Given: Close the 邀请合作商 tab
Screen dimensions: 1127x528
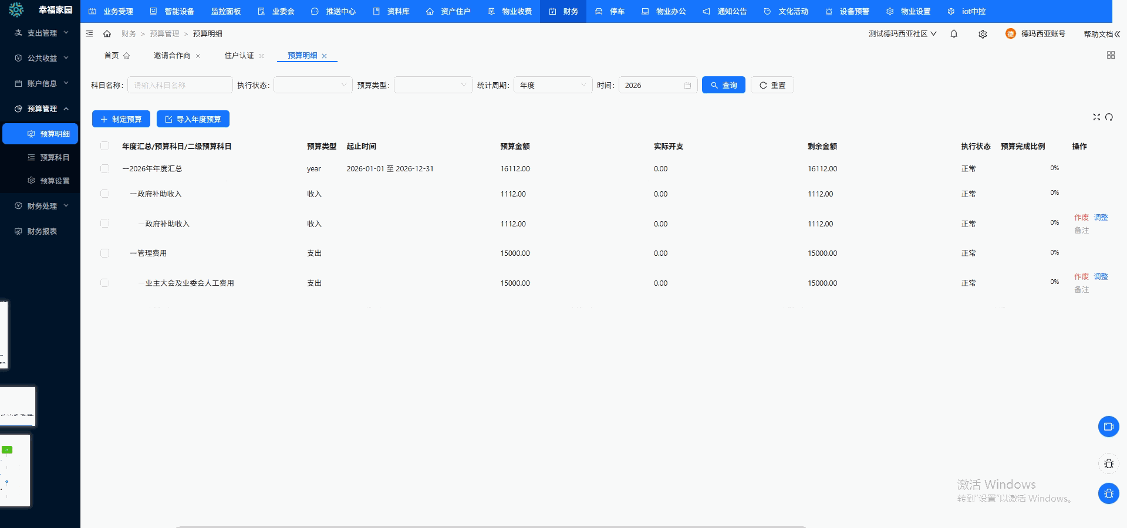Looking at the screenshot, I should pyautogui.click(x=198, y=56).
